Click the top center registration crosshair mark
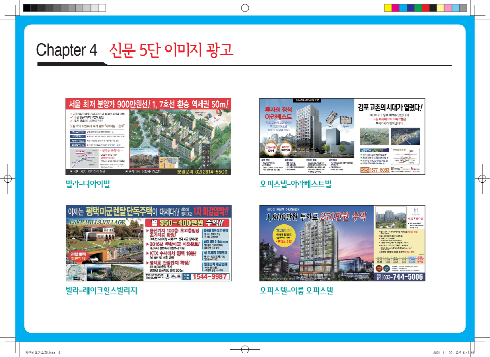This screenshot has height=357, width=490. 245,8
